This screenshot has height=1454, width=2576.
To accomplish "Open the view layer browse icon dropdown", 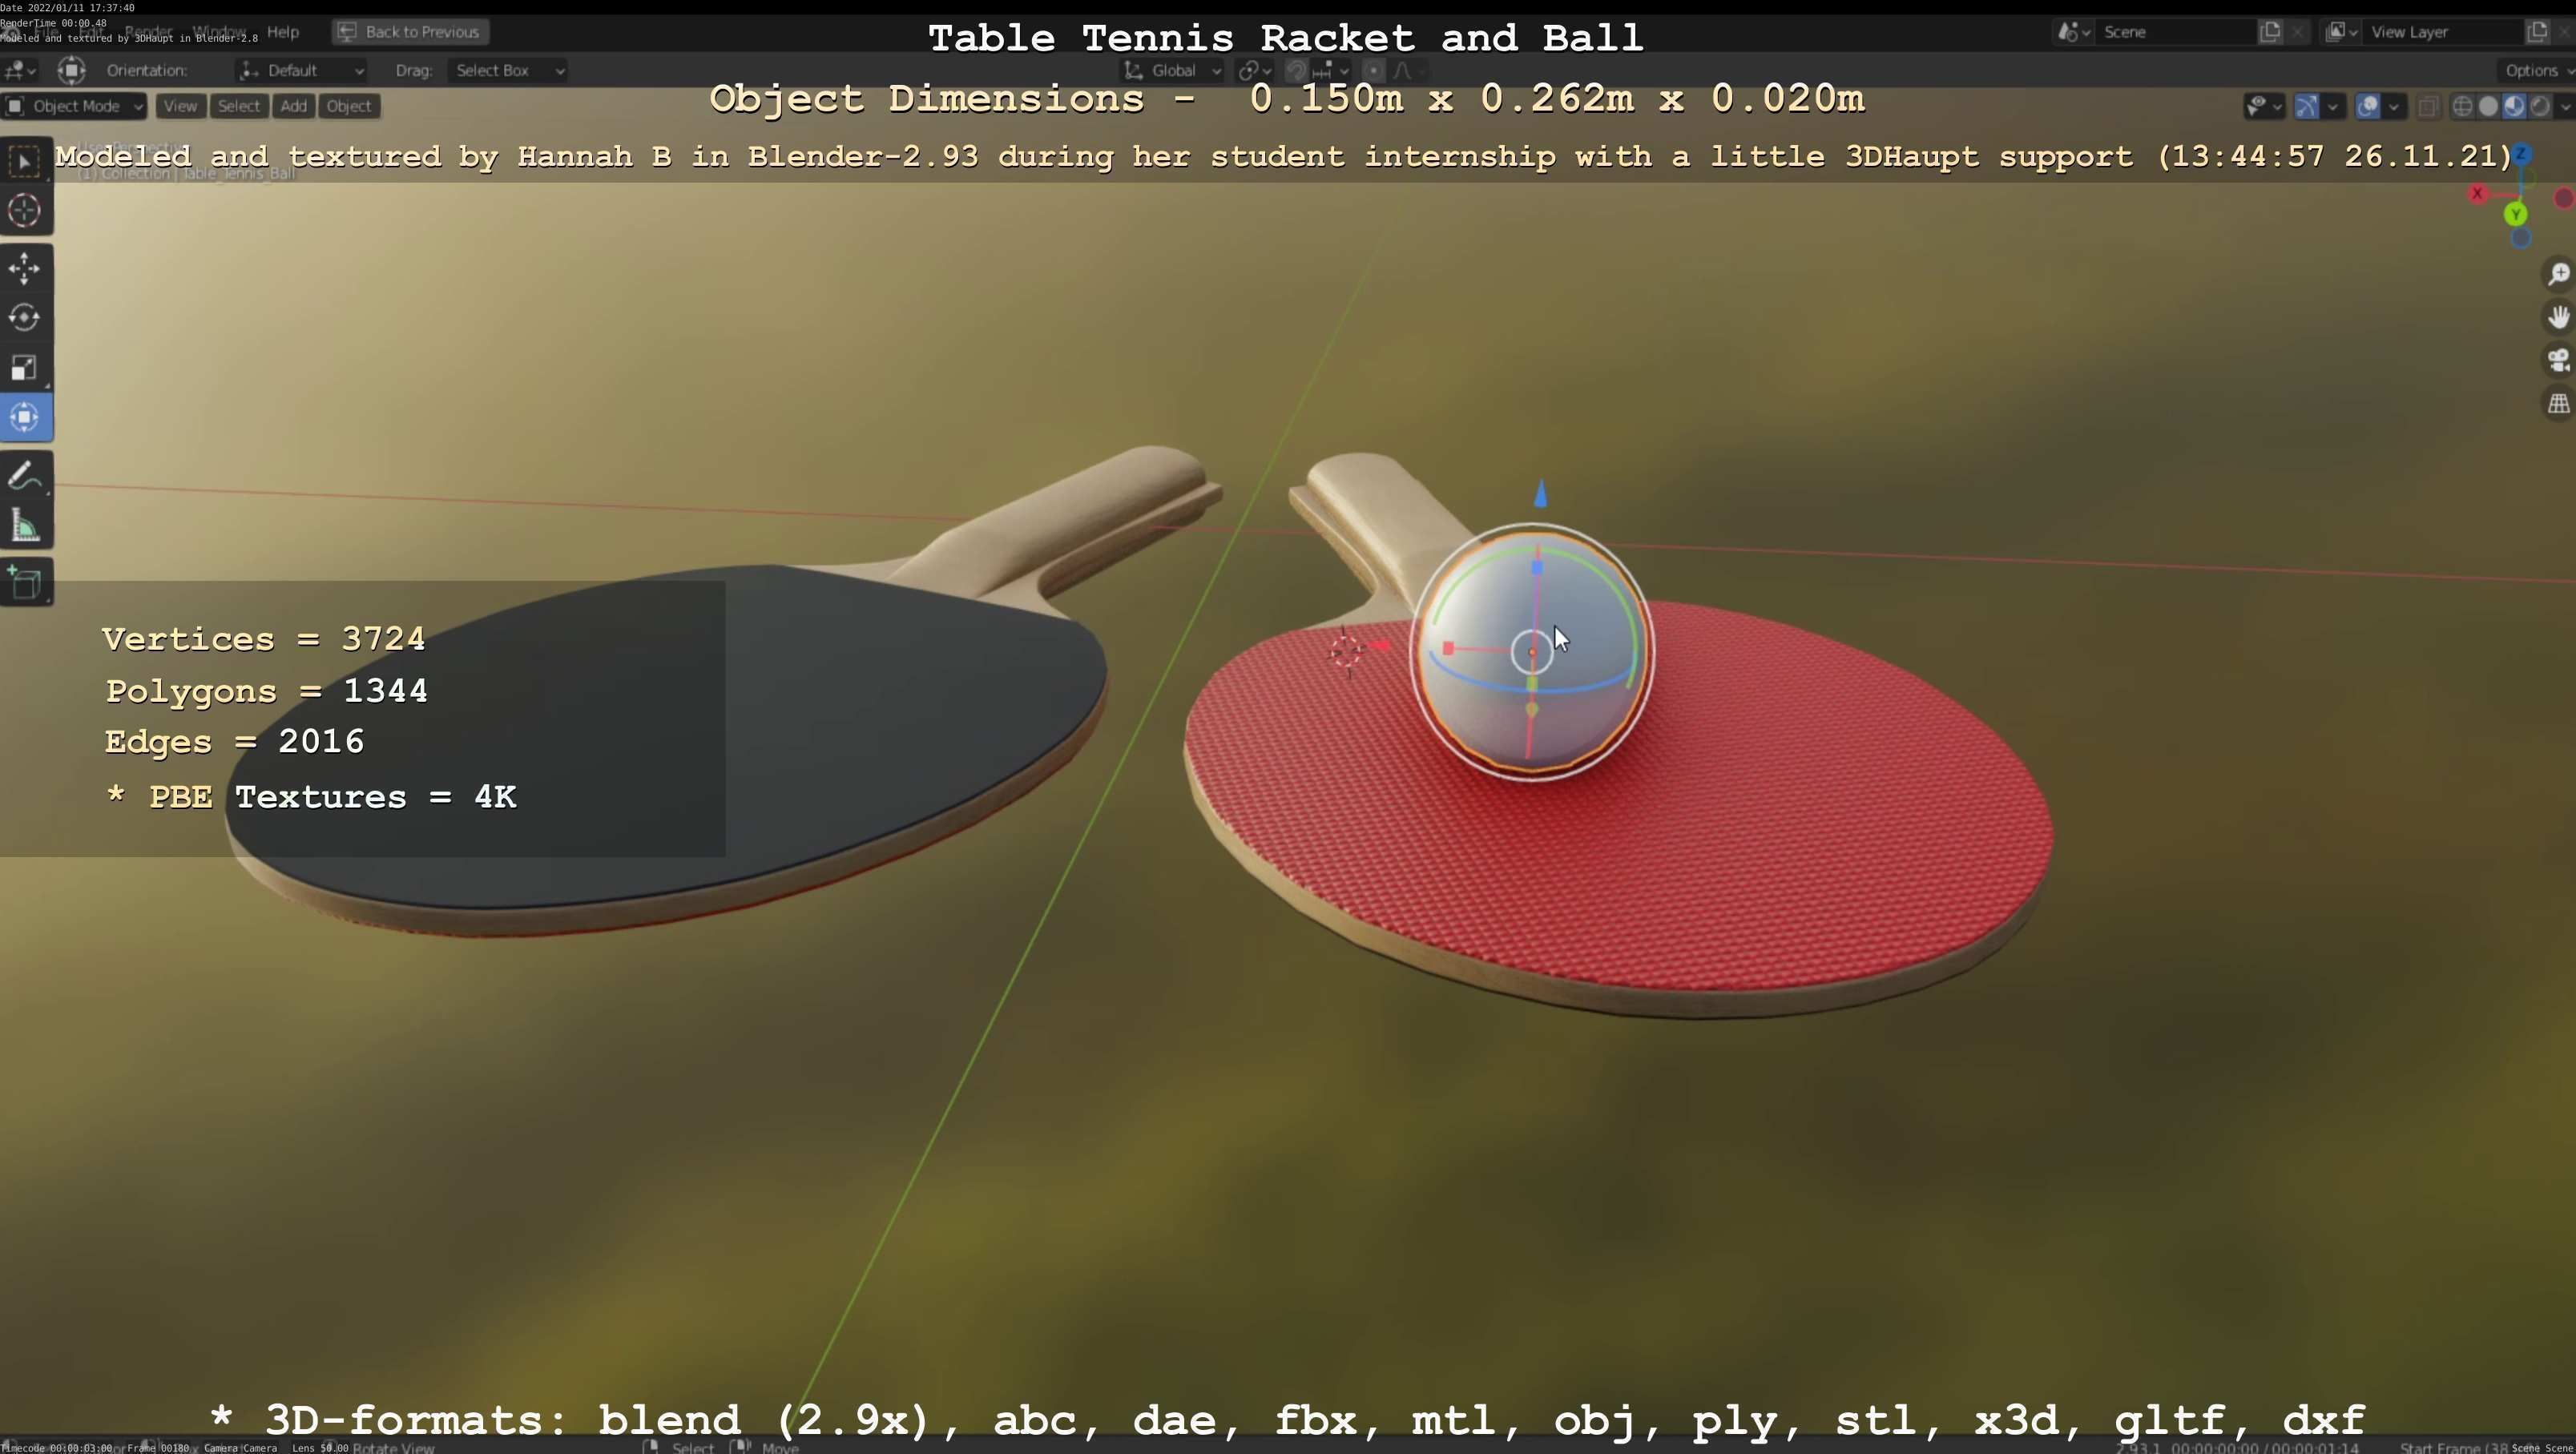I will pyautogui.click(x=2341, y=32).
